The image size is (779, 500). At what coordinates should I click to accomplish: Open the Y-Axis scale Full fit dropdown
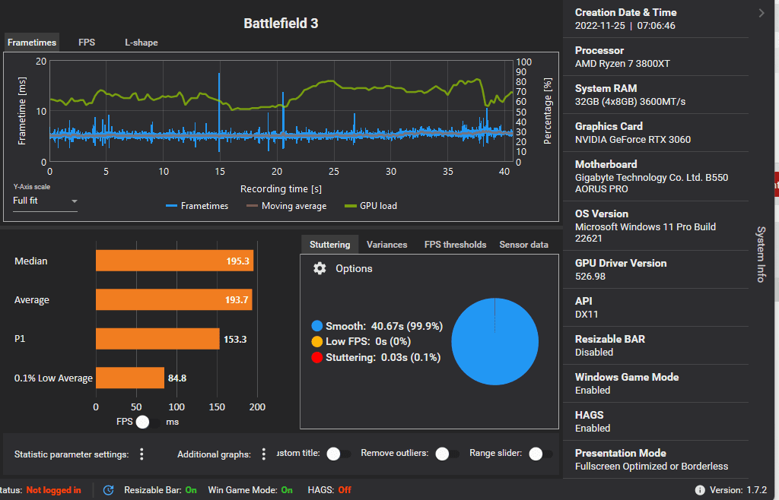tap(45, 201)
